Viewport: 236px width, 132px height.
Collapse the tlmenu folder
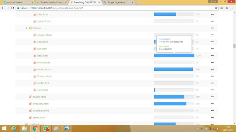pos(27,28)
